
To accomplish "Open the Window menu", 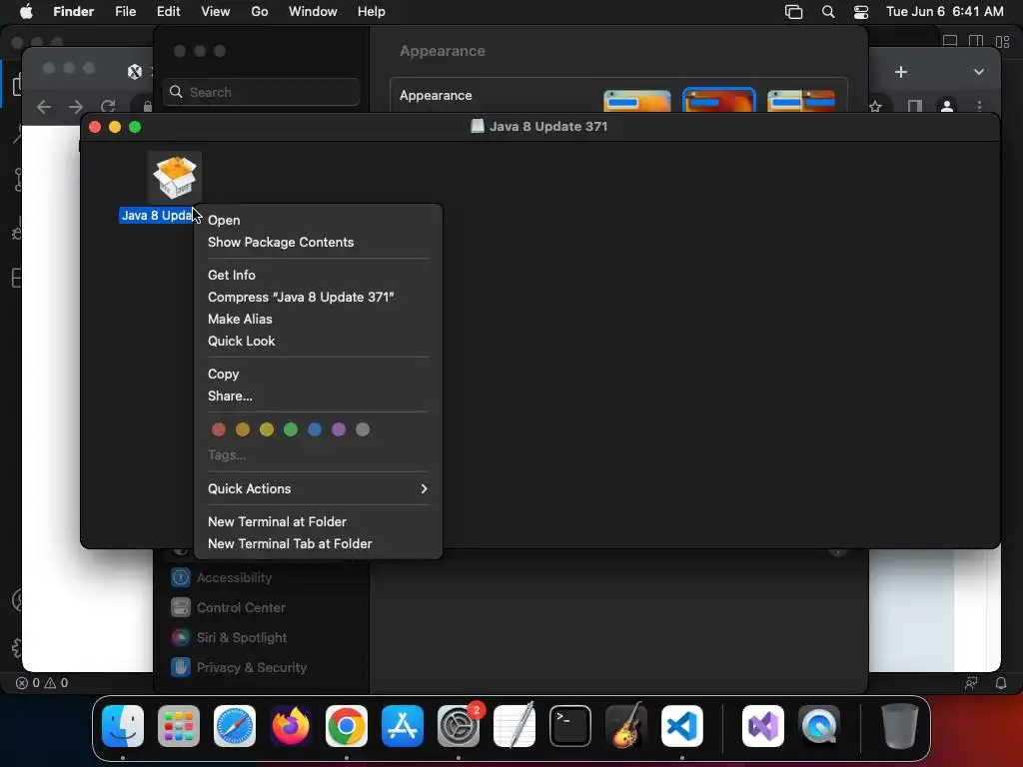I will (x=313, y=12).
